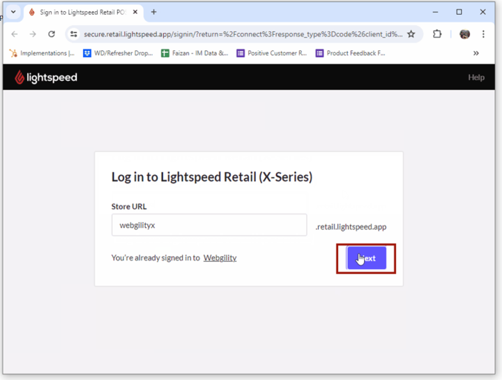The width and height of the screenshot is (502, 380).
Task: Open the Faizan - IM Data bookmark
Action: [x=195, y=53]
